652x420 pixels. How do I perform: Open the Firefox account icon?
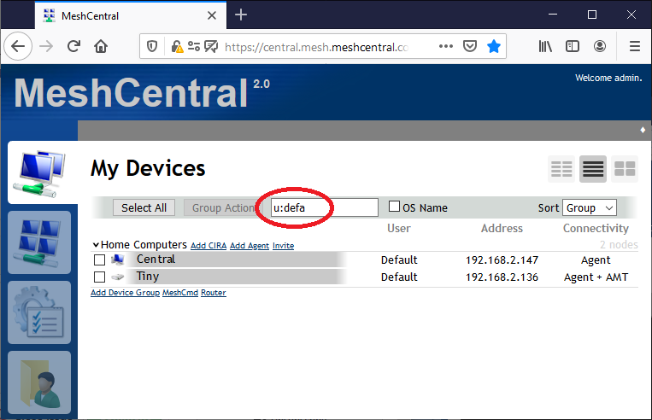point(600,46)
